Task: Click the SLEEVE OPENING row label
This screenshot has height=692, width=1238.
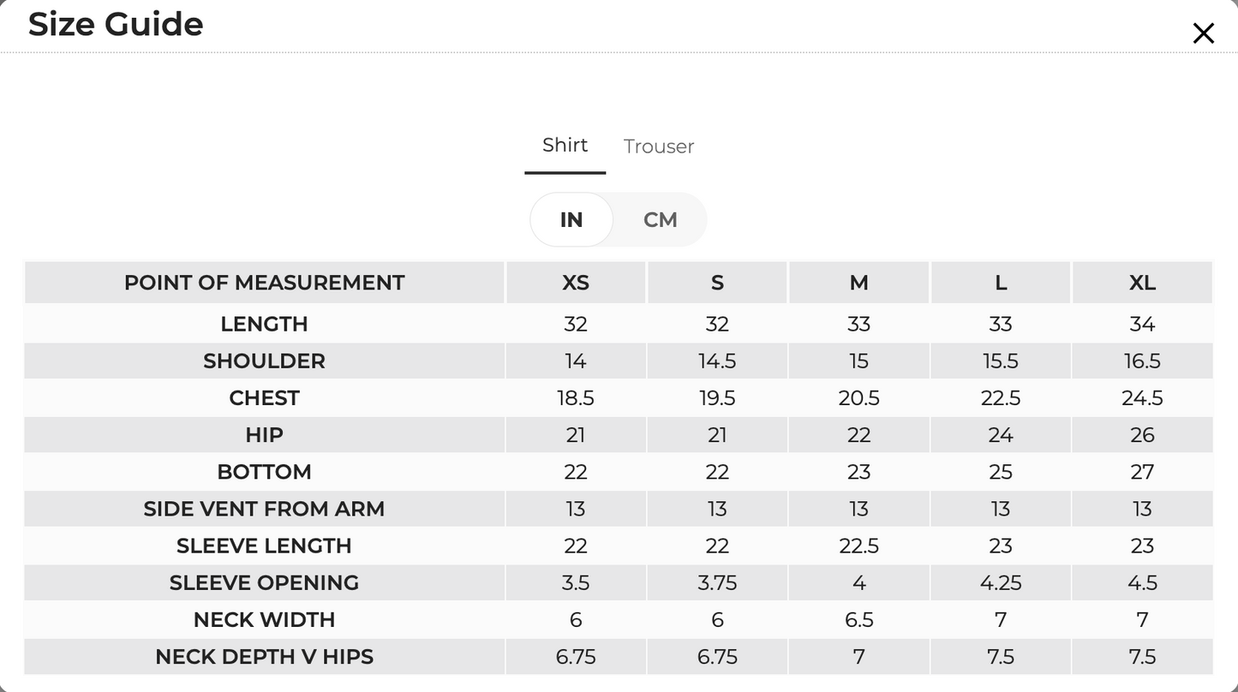Action: tap(264, 583)
